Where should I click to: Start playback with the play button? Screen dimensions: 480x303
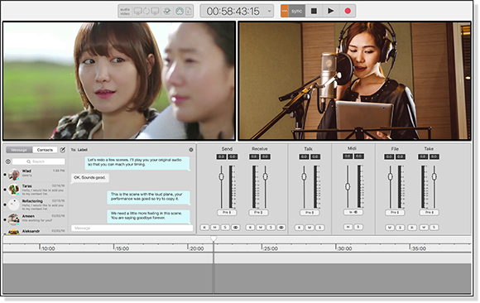pos(330,11)
